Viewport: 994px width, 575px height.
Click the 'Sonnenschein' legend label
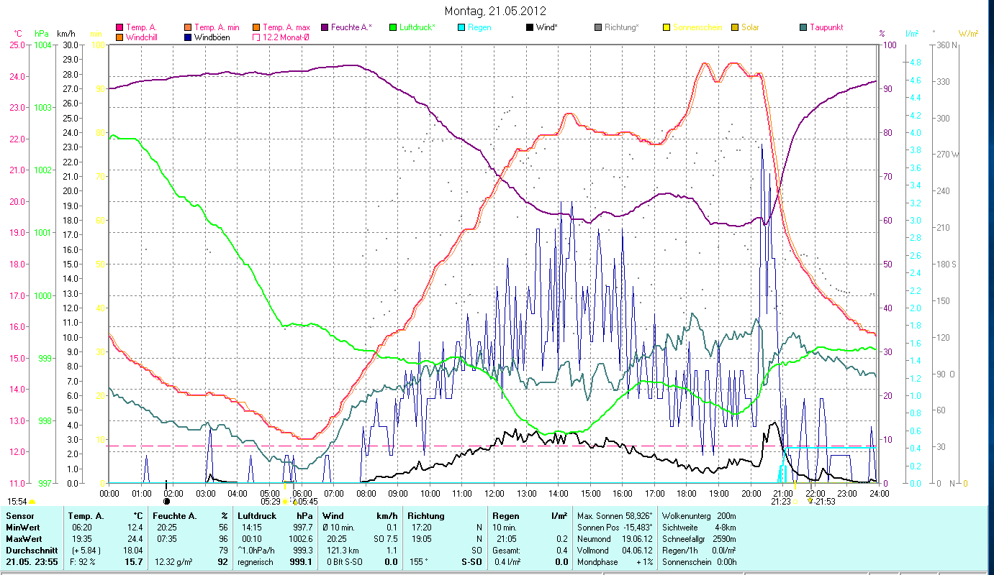click(x=697, y=28)
